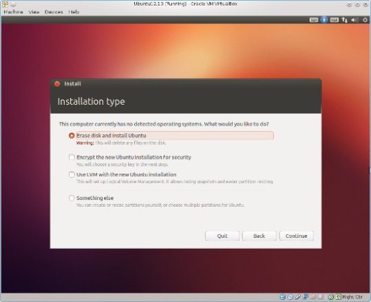Open the sound volume indicator
The image size is (371, 302).
[354, 20]
